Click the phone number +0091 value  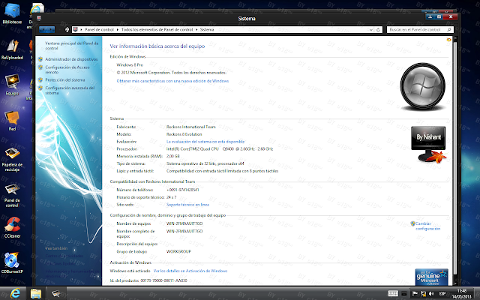click(183, 190)
